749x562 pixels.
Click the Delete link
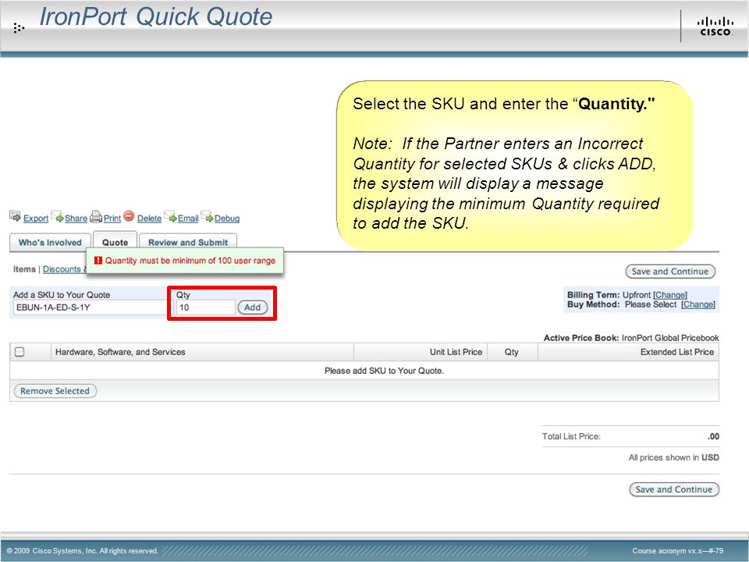point(150,219)
